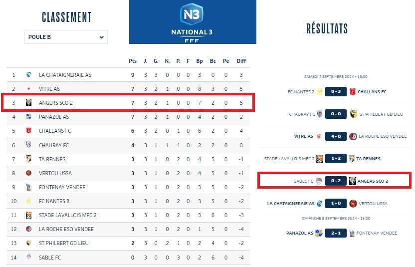Click the Pts column header

coord(133,61)
